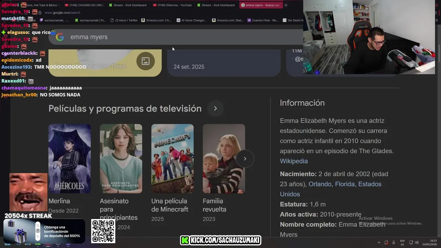Click the Merlina title below its poster
The height and width of the screenshot is (248, 441).
[59, 201]
